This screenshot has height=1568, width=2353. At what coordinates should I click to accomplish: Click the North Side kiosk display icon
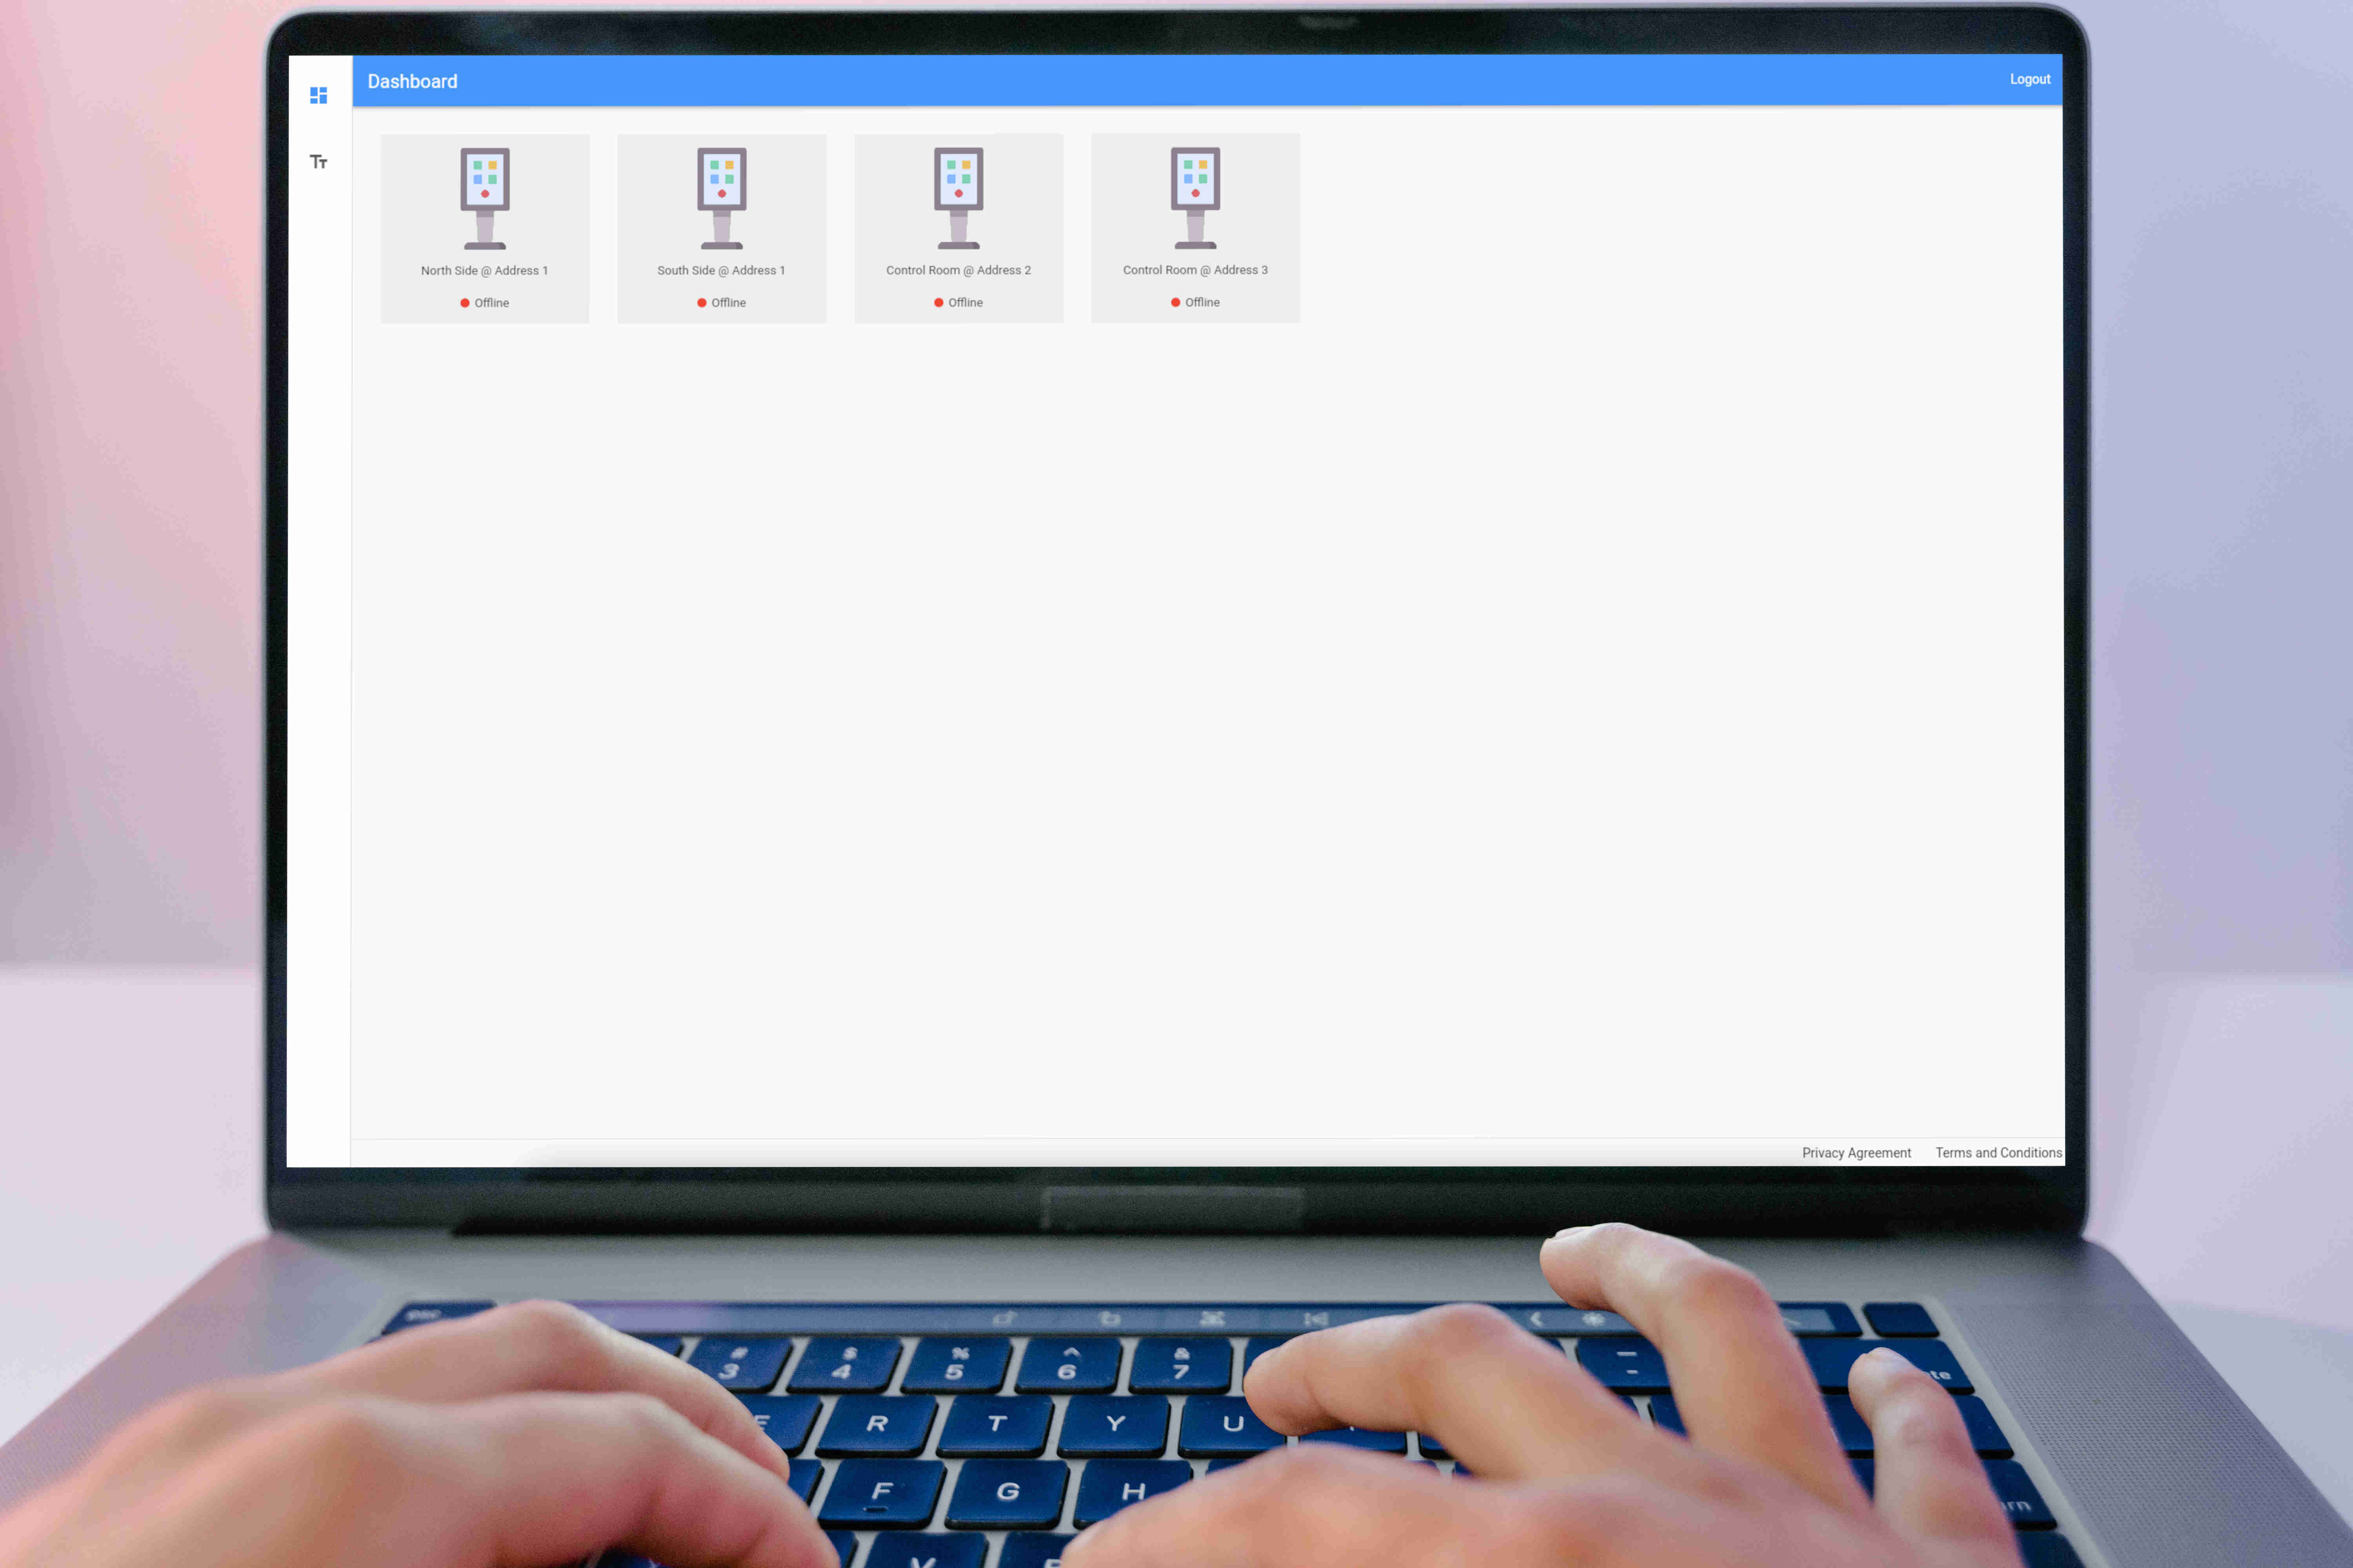(485, 195)
